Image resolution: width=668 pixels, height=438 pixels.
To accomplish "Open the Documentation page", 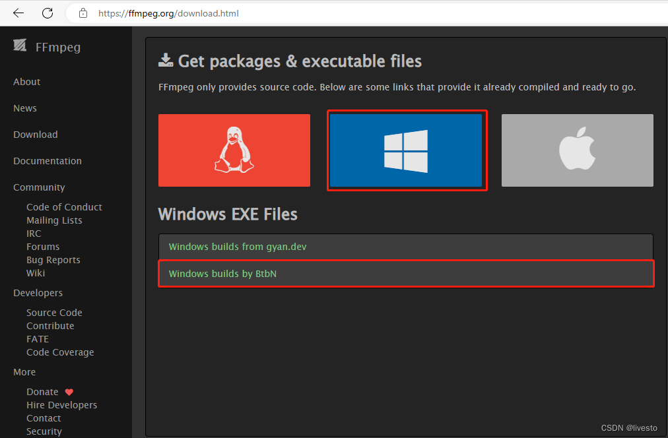I will (x=47, y=160).
